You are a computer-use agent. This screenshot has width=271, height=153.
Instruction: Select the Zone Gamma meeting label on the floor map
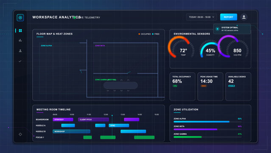point(106,80)
